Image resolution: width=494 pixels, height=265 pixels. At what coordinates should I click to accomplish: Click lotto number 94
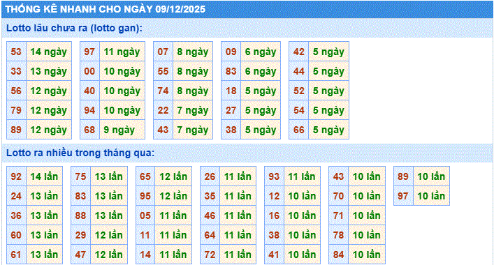coord(90,110)
